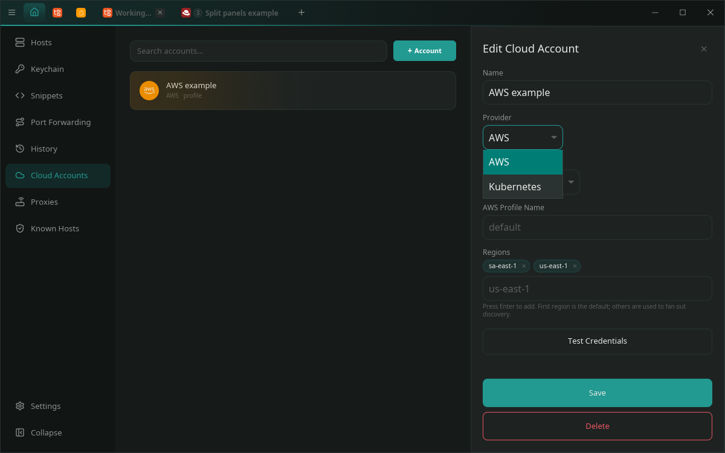
Task: Close the "Working..." tab
Action: point(160,13)
